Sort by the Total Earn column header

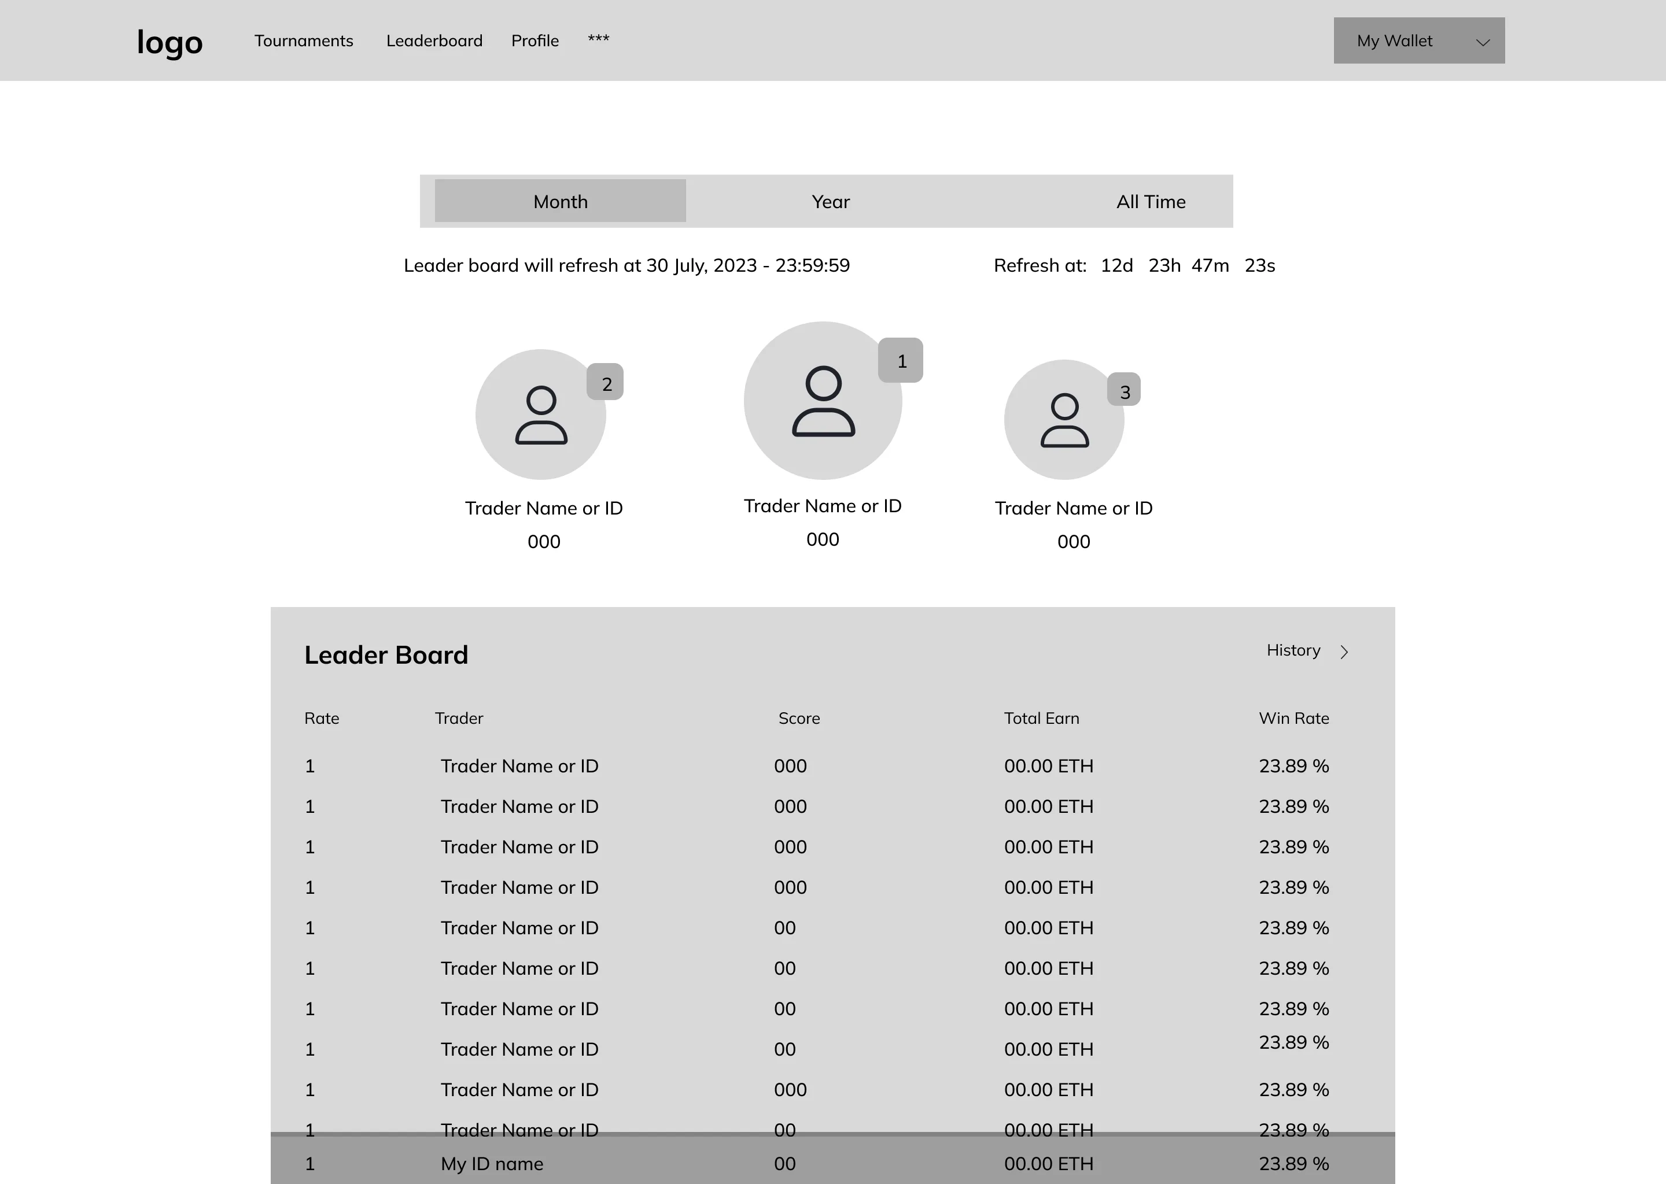[1042, 718]
